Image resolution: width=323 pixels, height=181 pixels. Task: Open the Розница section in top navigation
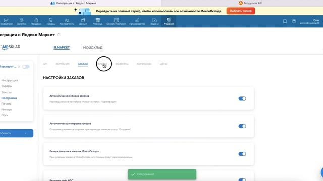pyautogui.click(x=97, y=21)
